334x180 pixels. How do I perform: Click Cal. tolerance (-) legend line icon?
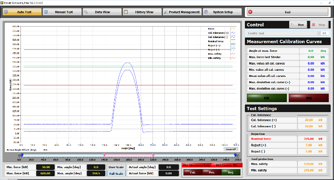(233, 37)
